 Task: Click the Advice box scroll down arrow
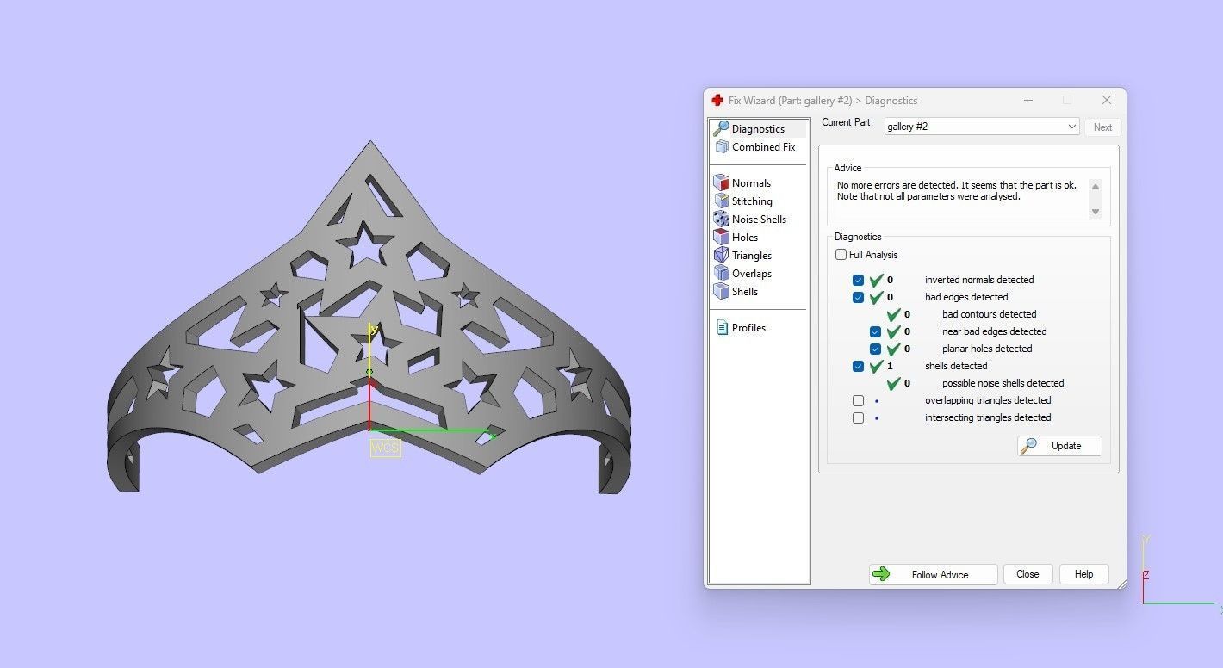[1096, 211]
